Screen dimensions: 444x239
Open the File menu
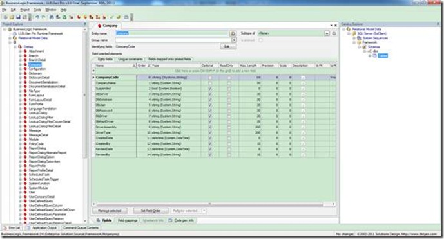tap(5, 10)
